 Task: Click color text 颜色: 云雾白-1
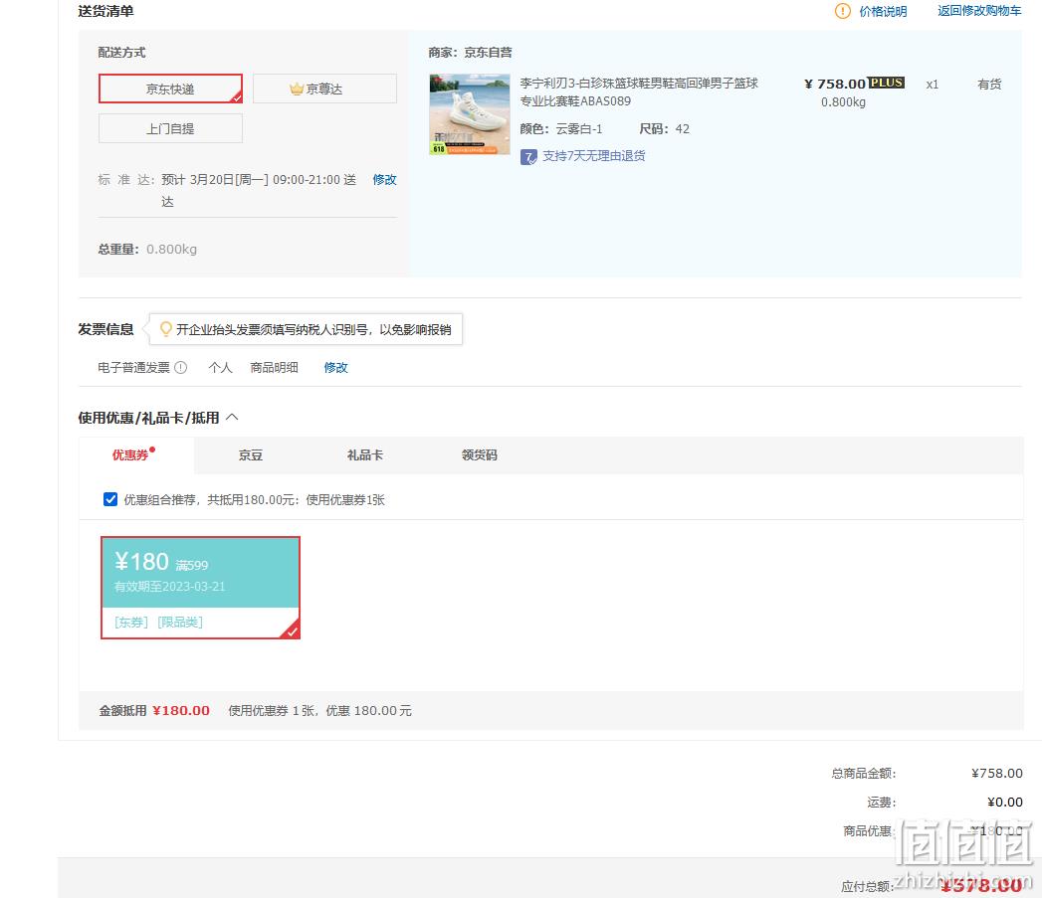coord(561,129)
